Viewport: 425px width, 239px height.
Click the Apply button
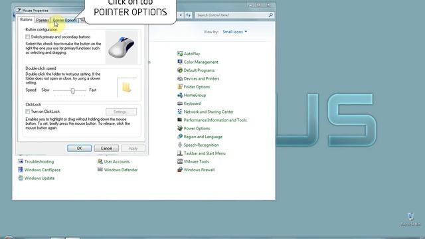point(133,148)
